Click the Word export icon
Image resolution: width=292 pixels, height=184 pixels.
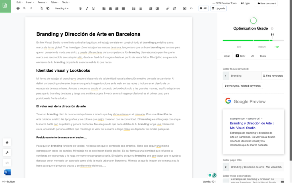pos(7,172)
